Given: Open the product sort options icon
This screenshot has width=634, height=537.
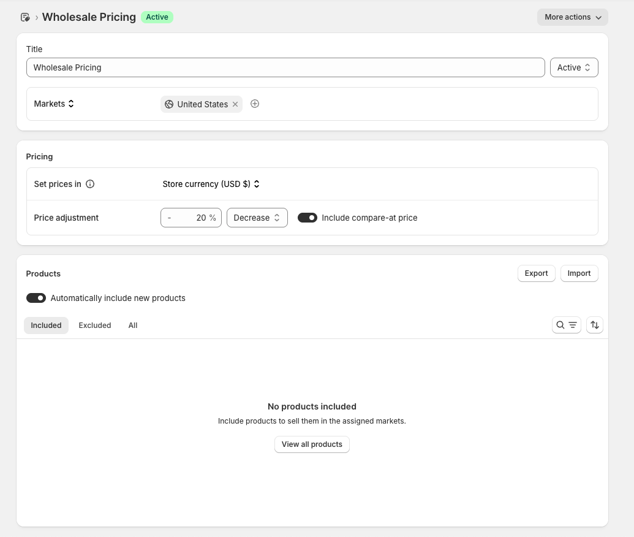Looking at the screenshot, I should (x=594, y=325).
